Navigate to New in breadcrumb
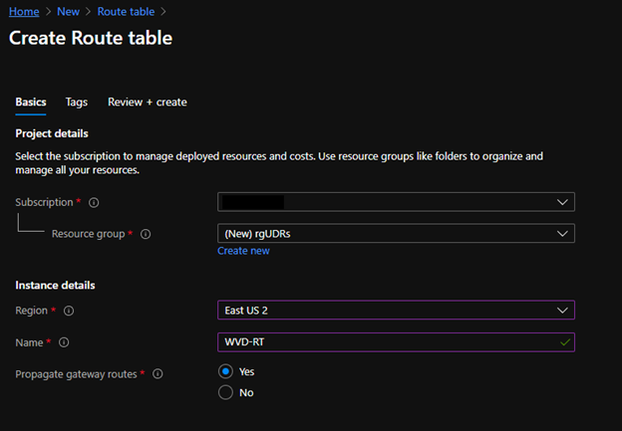 pos(69,12)
